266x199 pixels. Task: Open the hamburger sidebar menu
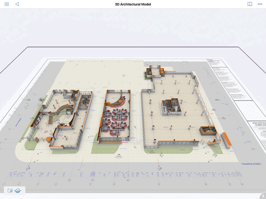(x=6, y=4)
